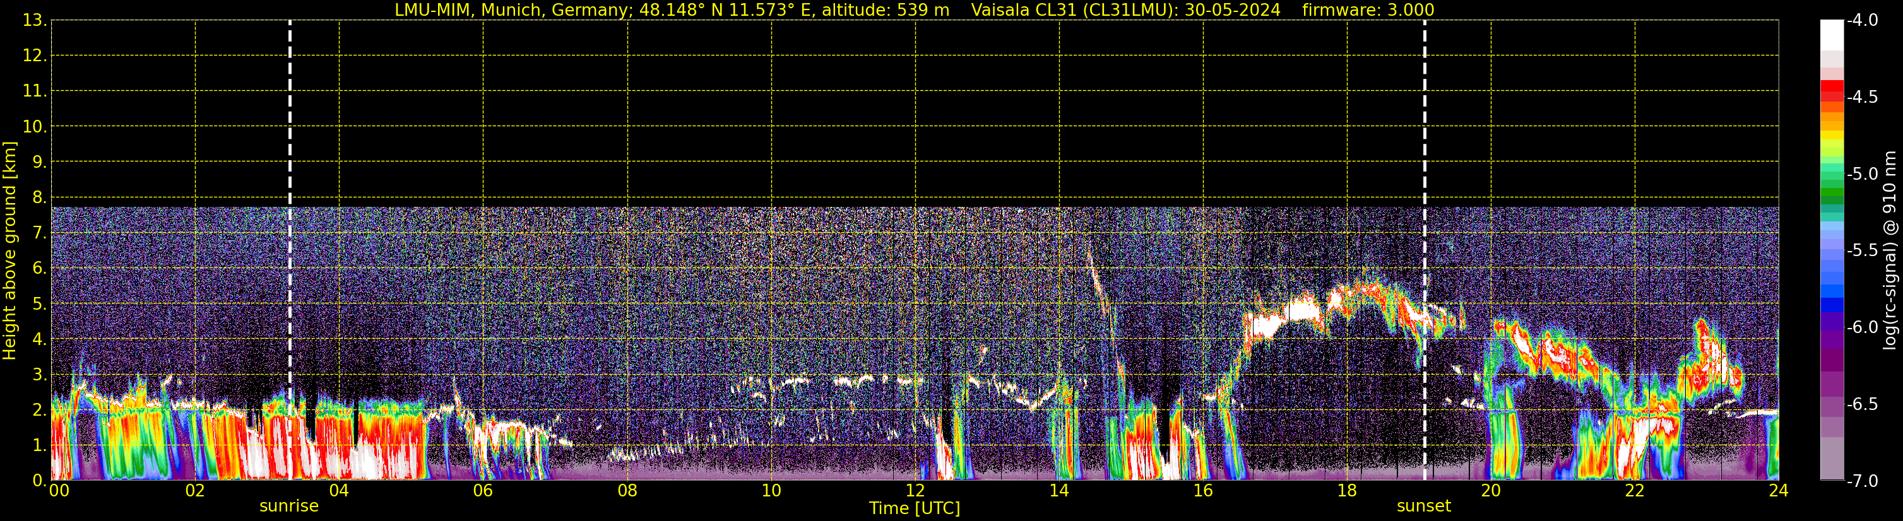Screen dimensions: 1903x521
Task: Click the 'sunrise' label below axis
Action: [x=289, y=506]
